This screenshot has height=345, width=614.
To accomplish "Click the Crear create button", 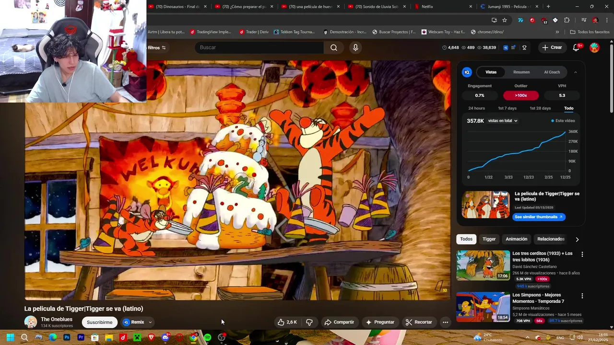I will [552, 47].
